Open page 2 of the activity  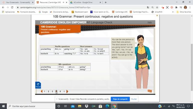(x=48, y=91)
